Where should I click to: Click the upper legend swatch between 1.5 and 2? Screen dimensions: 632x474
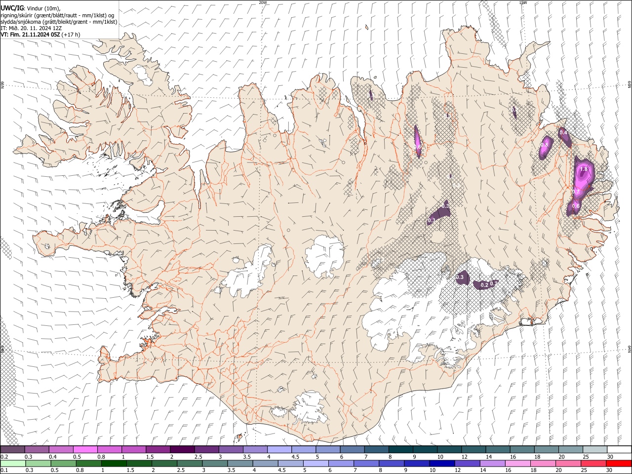click(x=158, y=449)
